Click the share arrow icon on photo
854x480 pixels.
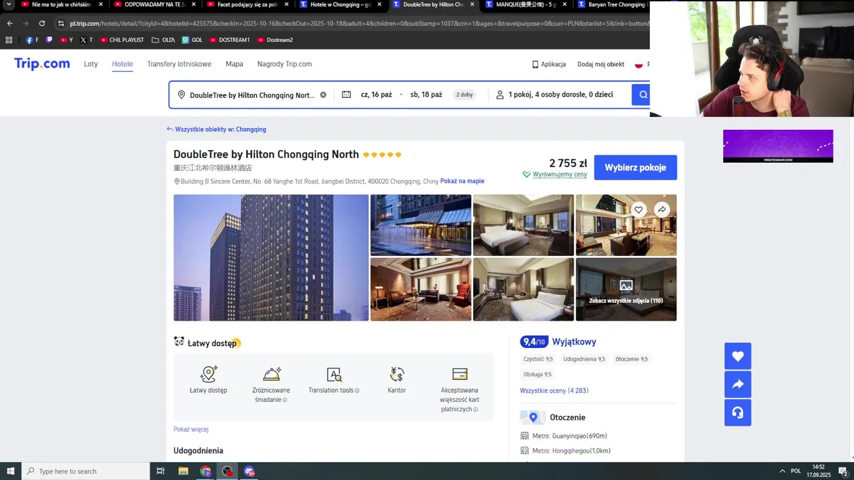point(661,210)
